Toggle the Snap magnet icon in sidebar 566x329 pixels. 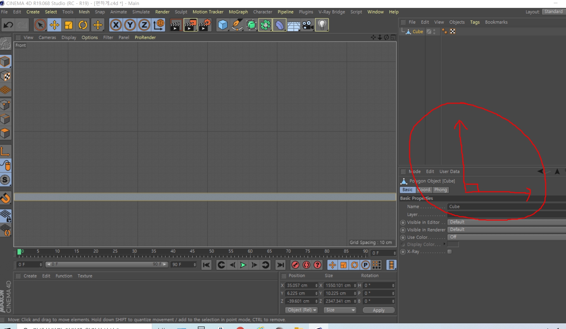click(x=6, y=198)
